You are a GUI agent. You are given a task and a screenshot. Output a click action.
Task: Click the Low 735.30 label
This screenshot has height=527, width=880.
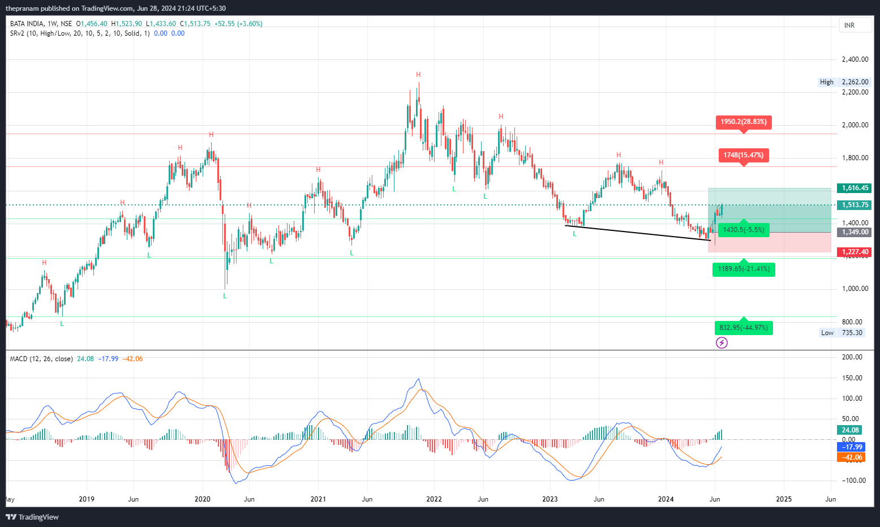click(x=842, y=333)
